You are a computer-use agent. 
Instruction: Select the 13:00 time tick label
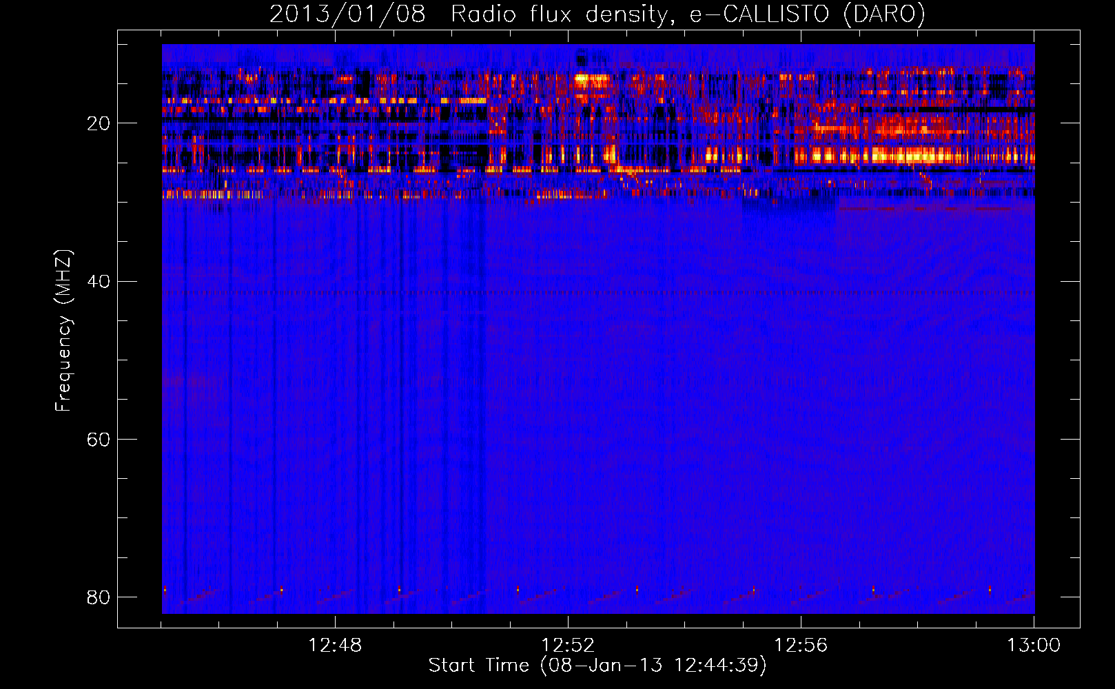[1034, 646]
